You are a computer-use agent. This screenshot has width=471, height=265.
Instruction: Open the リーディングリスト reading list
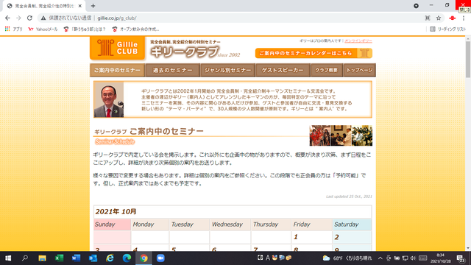point(448,29)
